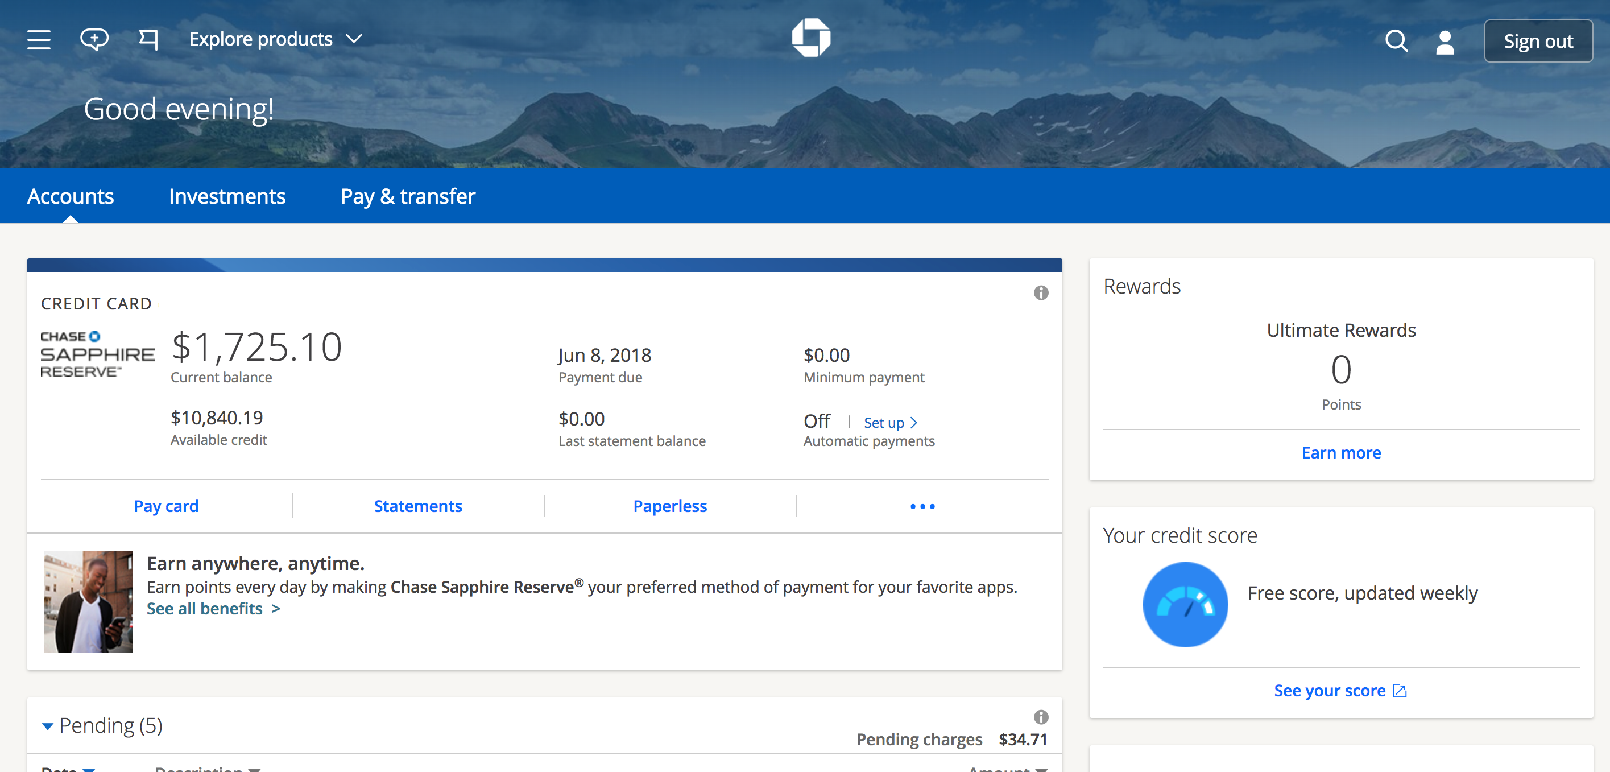Click the $1,725.10 current balance
Screen dimensions: 1610x772
click(257, 347)
